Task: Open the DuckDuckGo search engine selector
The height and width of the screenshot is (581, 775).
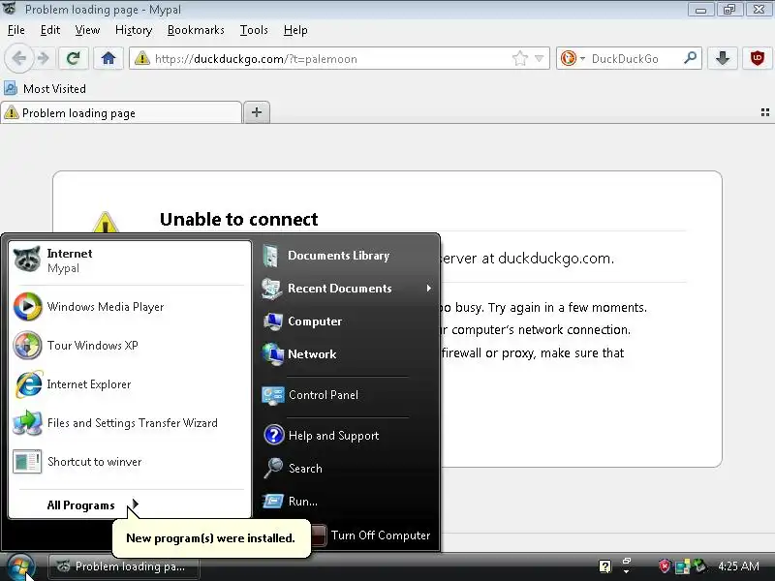Action: point(573,58)
